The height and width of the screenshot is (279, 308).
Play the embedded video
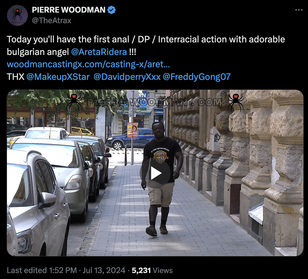coord(155,173)
